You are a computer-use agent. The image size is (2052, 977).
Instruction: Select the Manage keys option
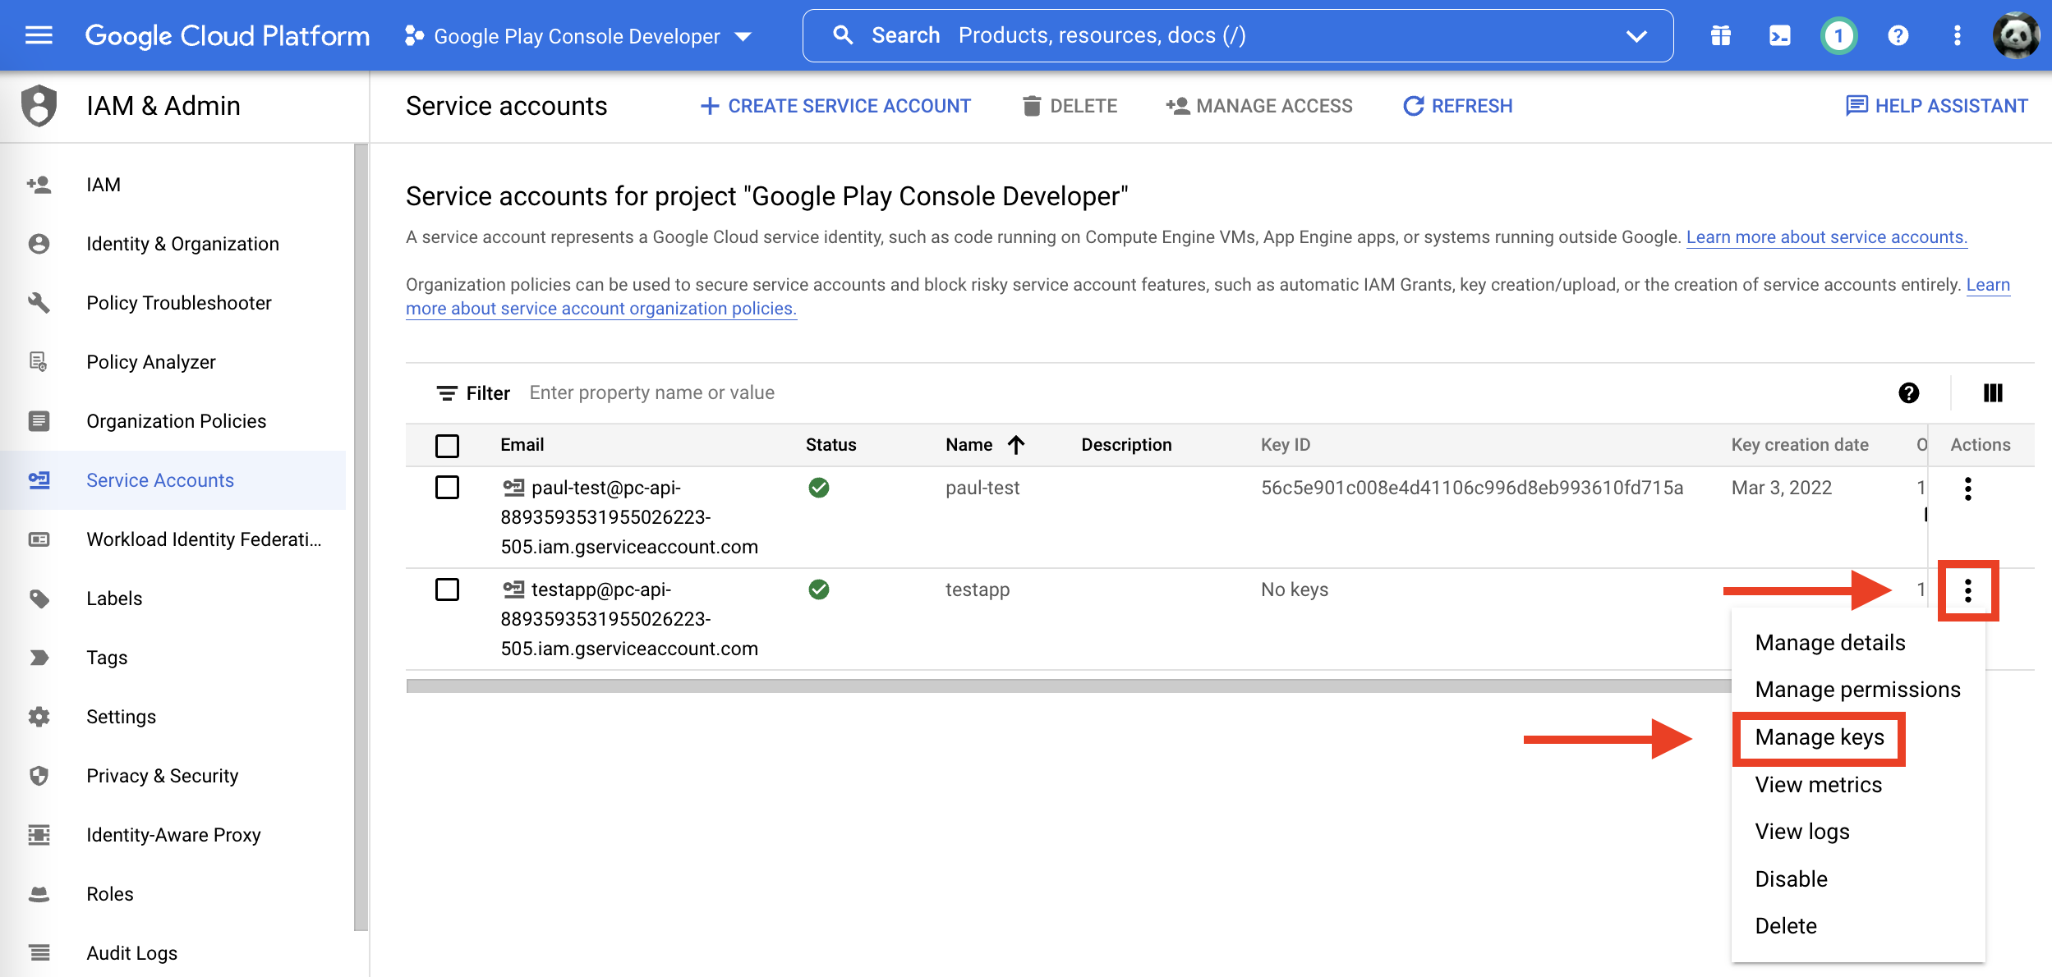coord(1819,736)
